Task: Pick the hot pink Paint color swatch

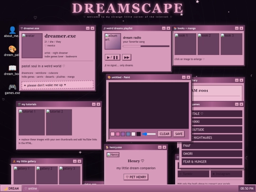Action: (x=118, y=134)
